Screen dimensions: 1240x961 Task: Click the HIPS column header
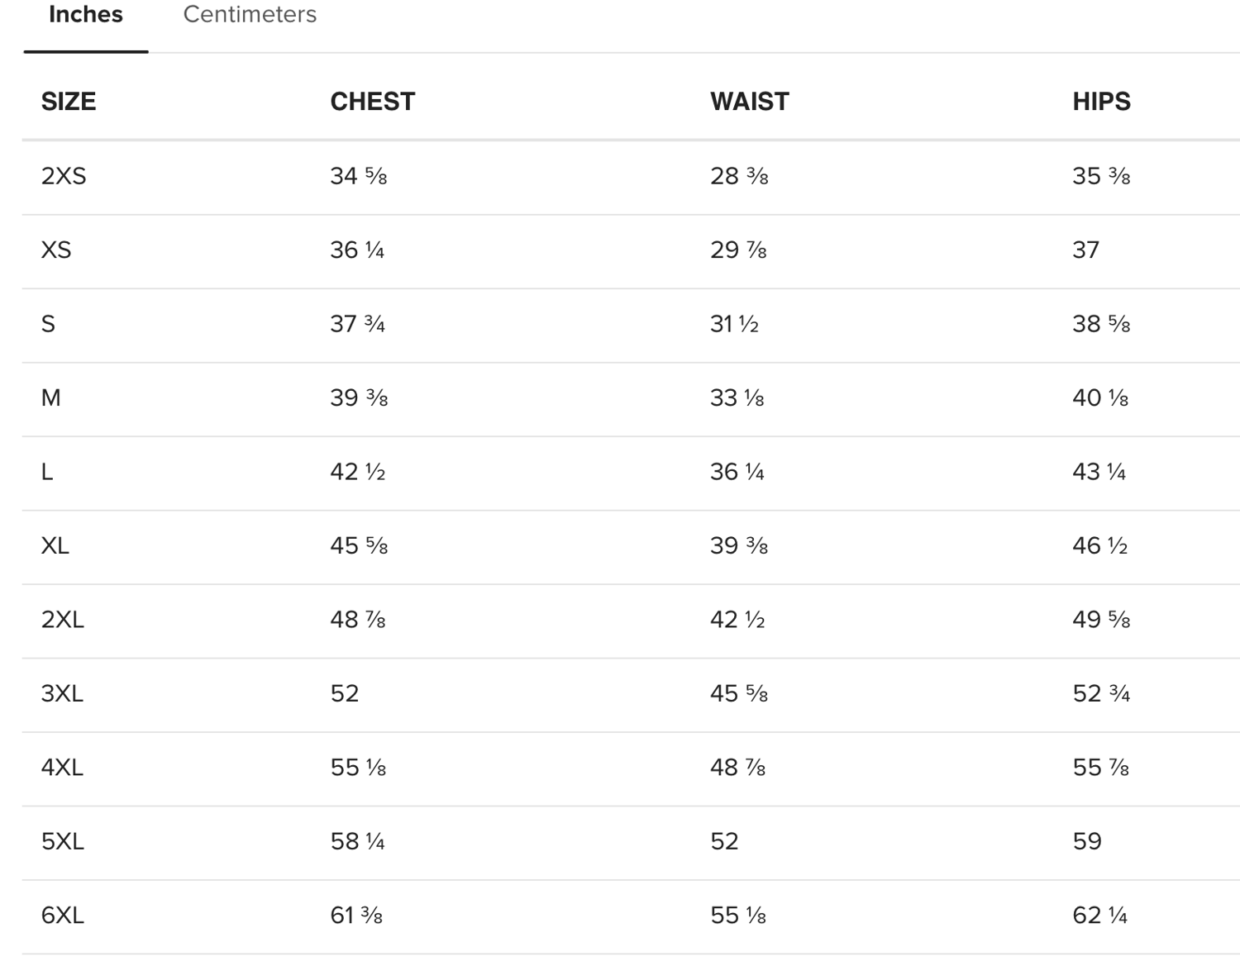click(x=1101, y=102)
